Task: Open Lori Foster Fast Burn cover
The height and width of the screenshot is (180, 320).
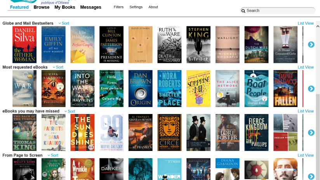Action: (227, 133)
